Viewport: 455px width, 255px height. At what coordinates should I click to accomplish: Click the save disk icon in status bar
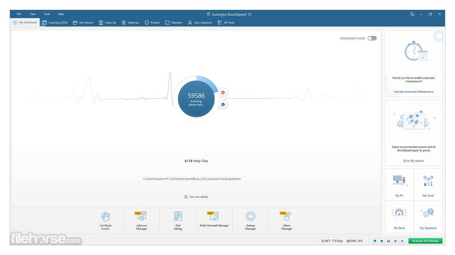click(388, 241)
